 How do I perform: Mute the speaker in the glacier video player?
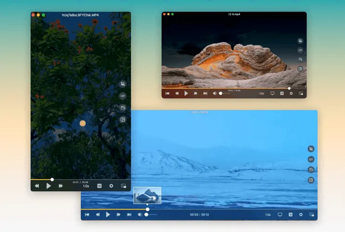pyautogui.click(x=139, y=214)
